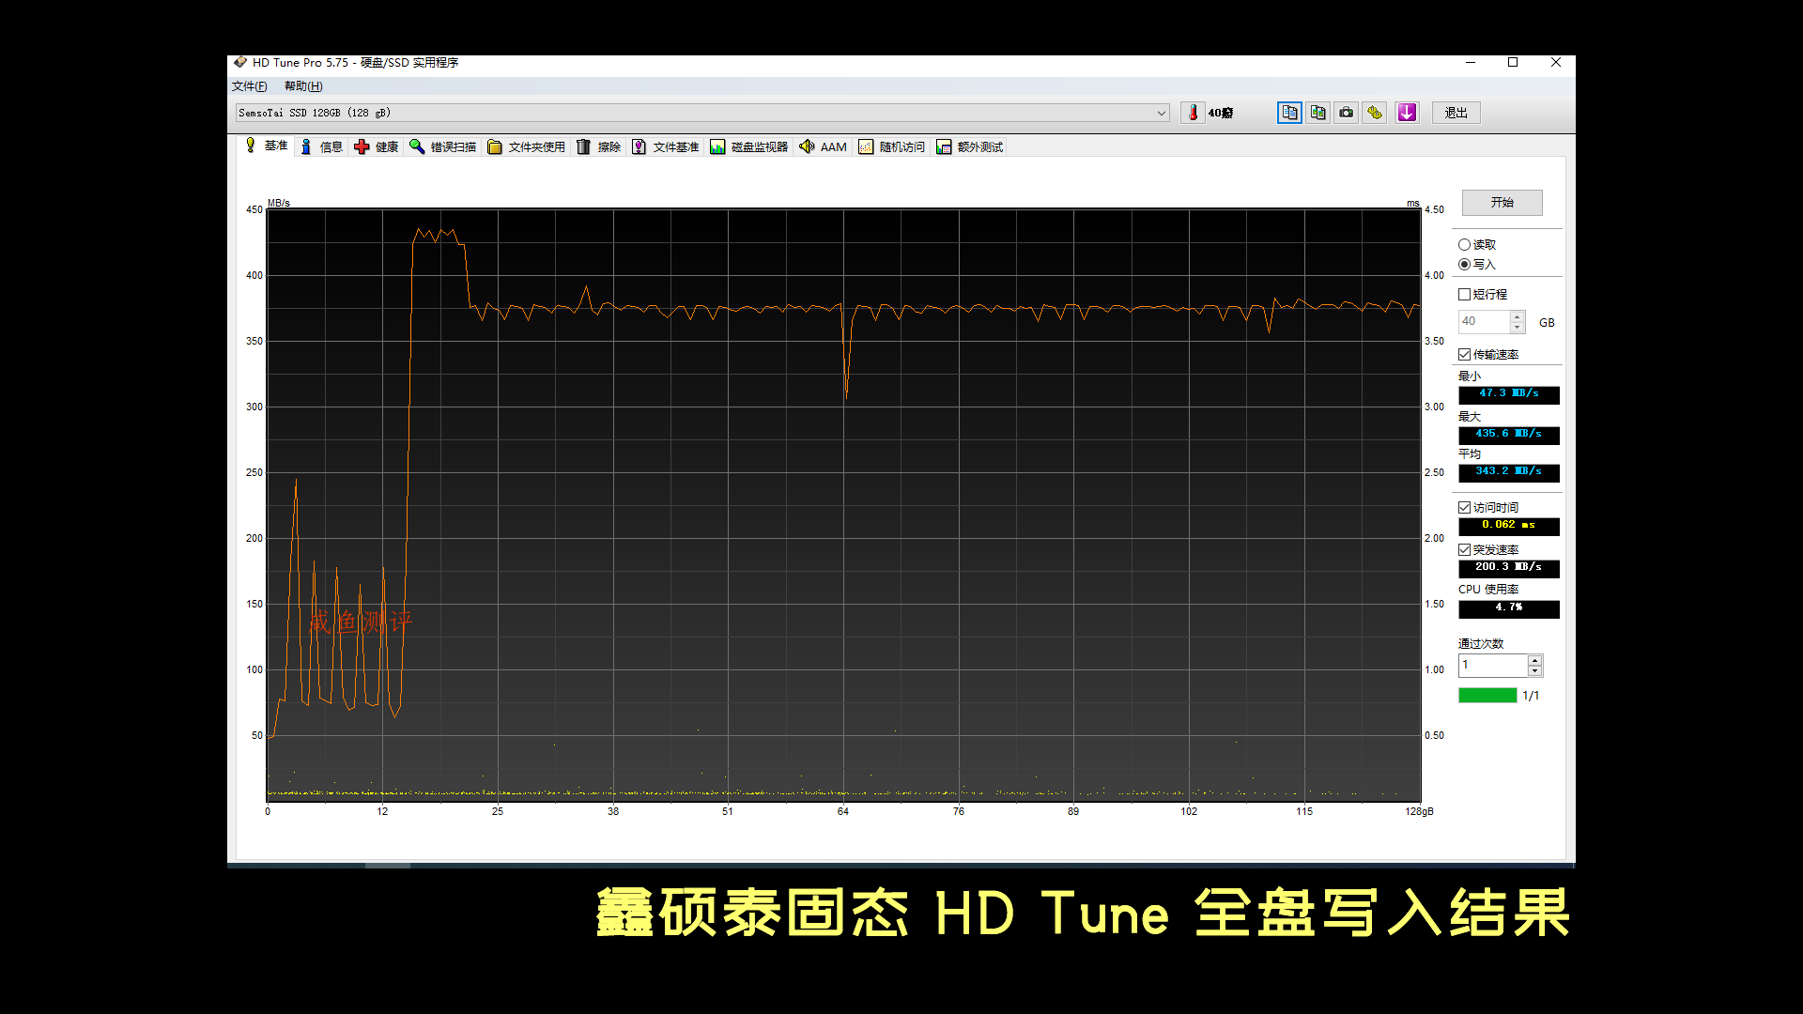The image size is (1803, 1014).
Task: Click the average value 343.2 MB/s
Action: (1509, 472)
